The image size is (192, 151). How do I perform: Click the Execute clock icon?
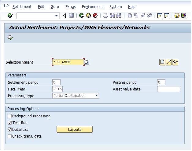click(10, 37)
